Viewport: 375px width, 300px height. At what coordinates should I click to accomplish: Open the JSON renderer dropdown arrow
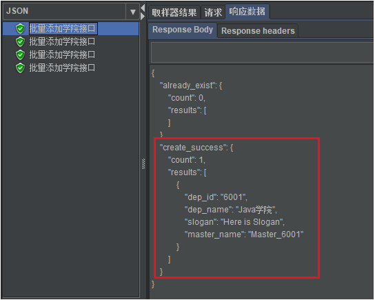(133, 12)
